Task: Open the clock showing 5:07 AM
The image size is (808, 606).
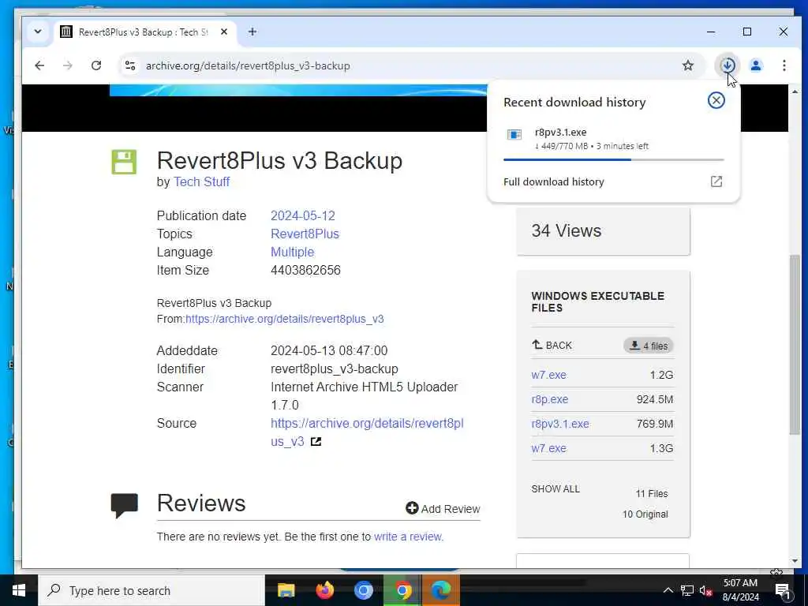Action: 740,590
